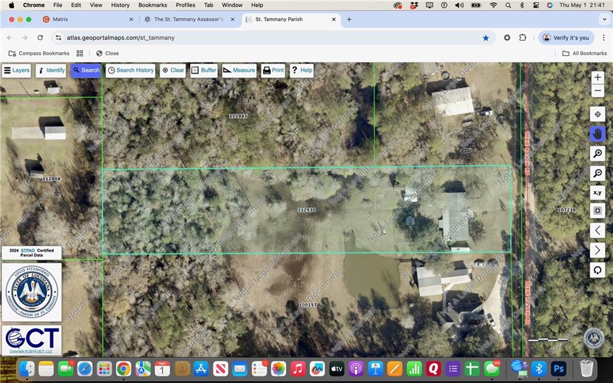Toggle the box selection tool
Image resolution: width=613 pixels, height=383 pixels.
point(597,210)
